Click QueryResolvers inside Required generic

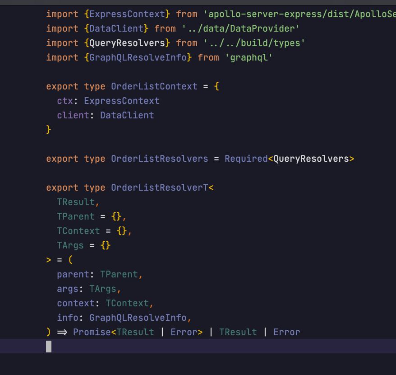(x=311, y=159)
